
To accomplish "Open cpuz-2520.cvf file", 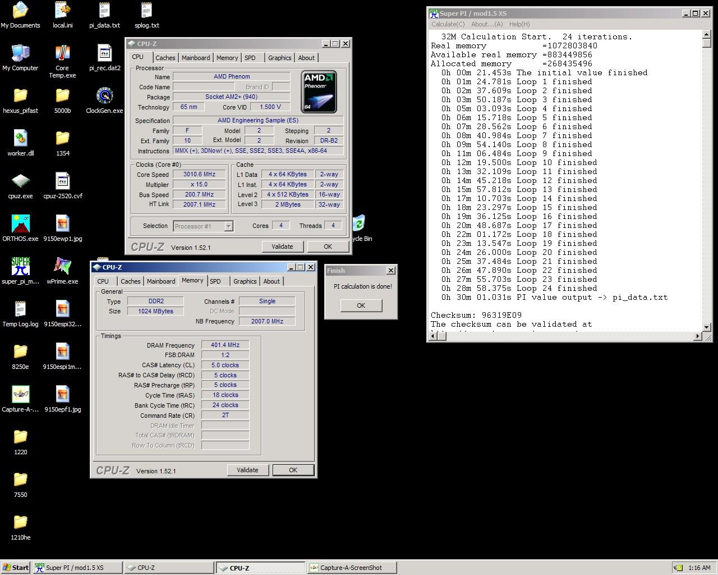I will click(62, 186).
